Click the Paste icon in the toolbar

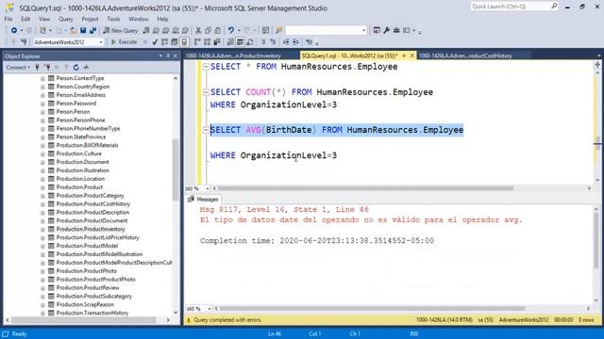(x=218, y=30)
